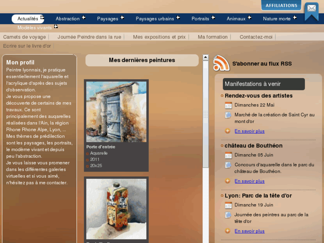This screenshot has height=243, width=324.
Task: Open the Nature morte menu
Action: [x=277, y=19]
